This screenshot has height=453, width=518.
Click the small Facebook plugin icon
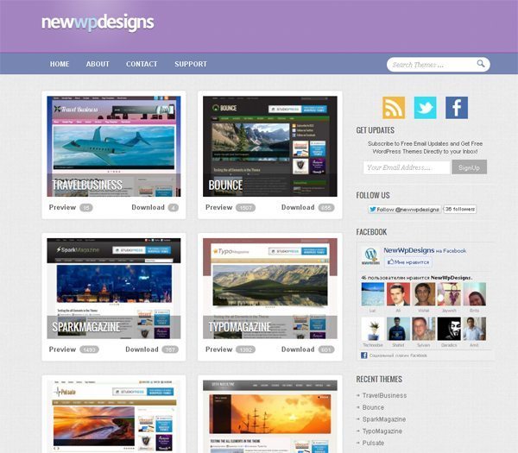364,355
